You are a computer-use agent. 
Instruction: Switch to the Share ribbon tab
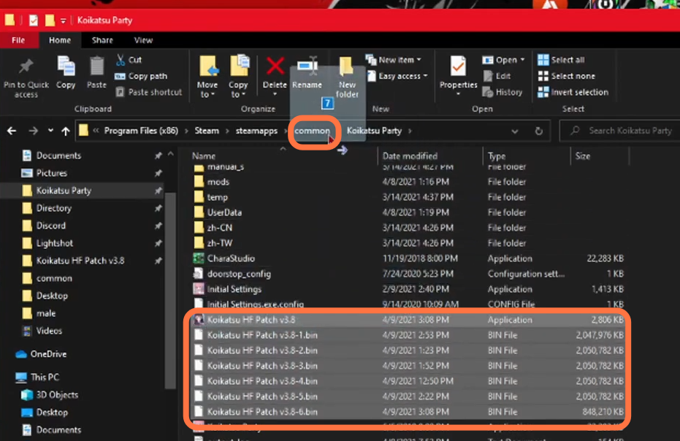[102, 40]
